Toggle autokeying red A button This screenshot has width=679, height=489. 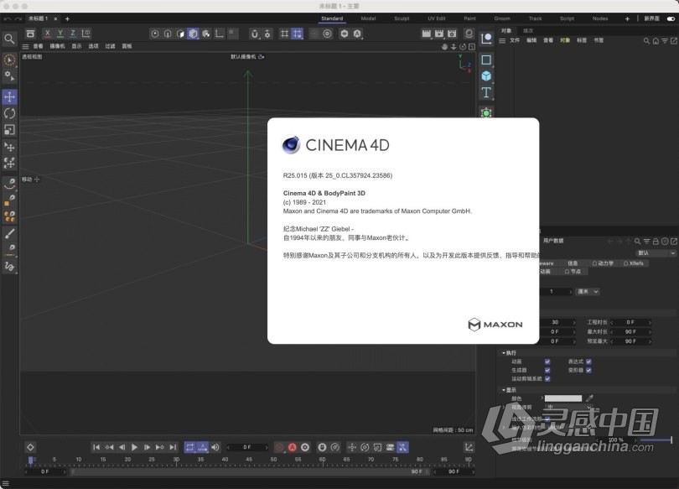pyautogui.click(x=293, y=447)
